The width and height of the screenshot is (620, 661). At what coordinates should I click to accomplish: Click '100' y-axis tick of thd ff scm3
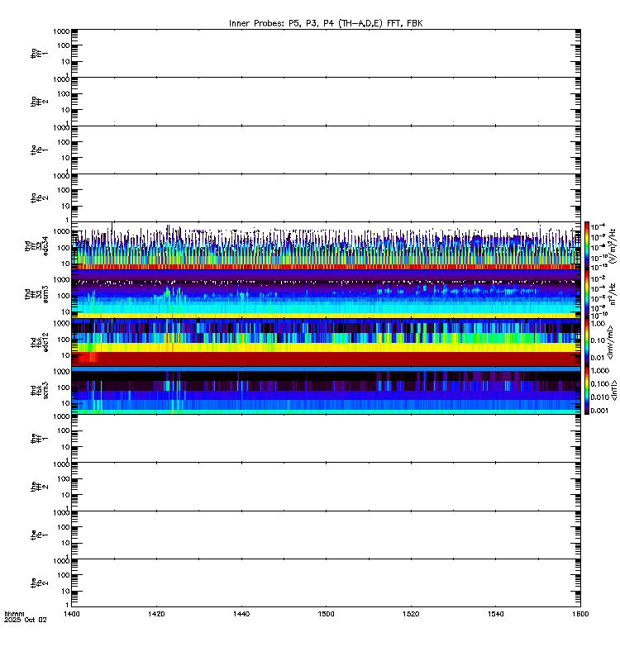coord(64,296)
